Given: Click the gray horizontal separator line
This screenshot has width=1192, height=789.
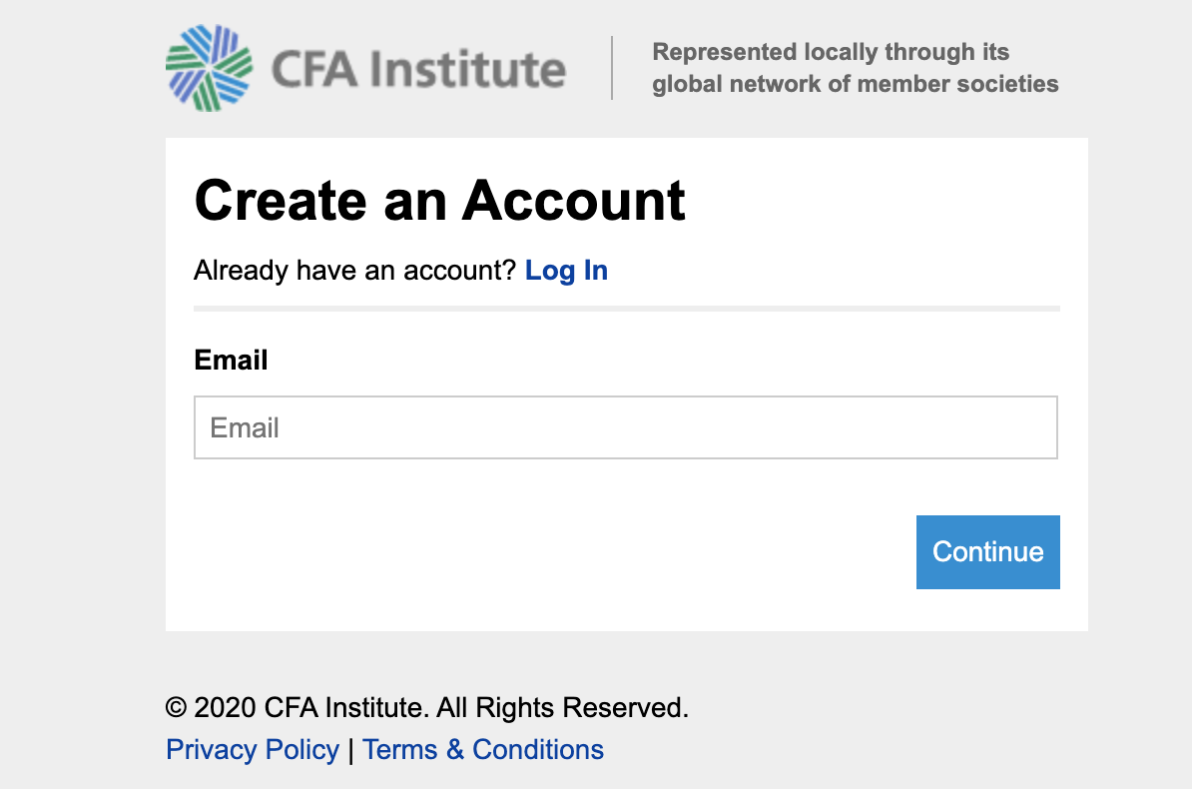Looking at the screenshot, I should point(626,309).
